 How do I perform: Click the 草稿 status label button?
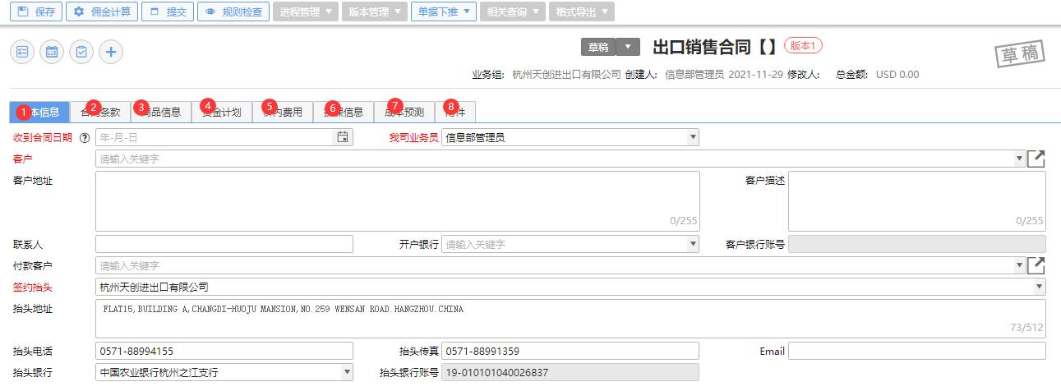(x=597, y=47)
